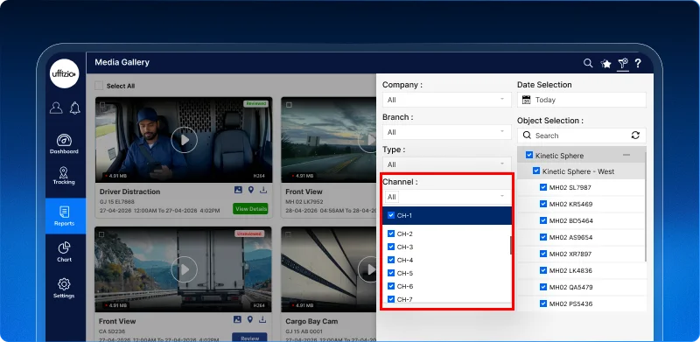Image resolution: width=700 pixels, height=342 pixels.
Task: Open Date Selection Today field
Action: [582, 100]
